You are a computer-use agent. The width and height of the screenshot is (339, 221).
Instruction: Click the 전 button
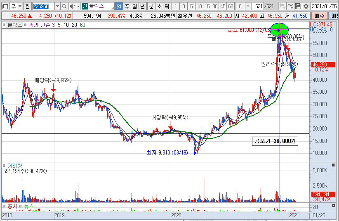[x=27, y=6]
